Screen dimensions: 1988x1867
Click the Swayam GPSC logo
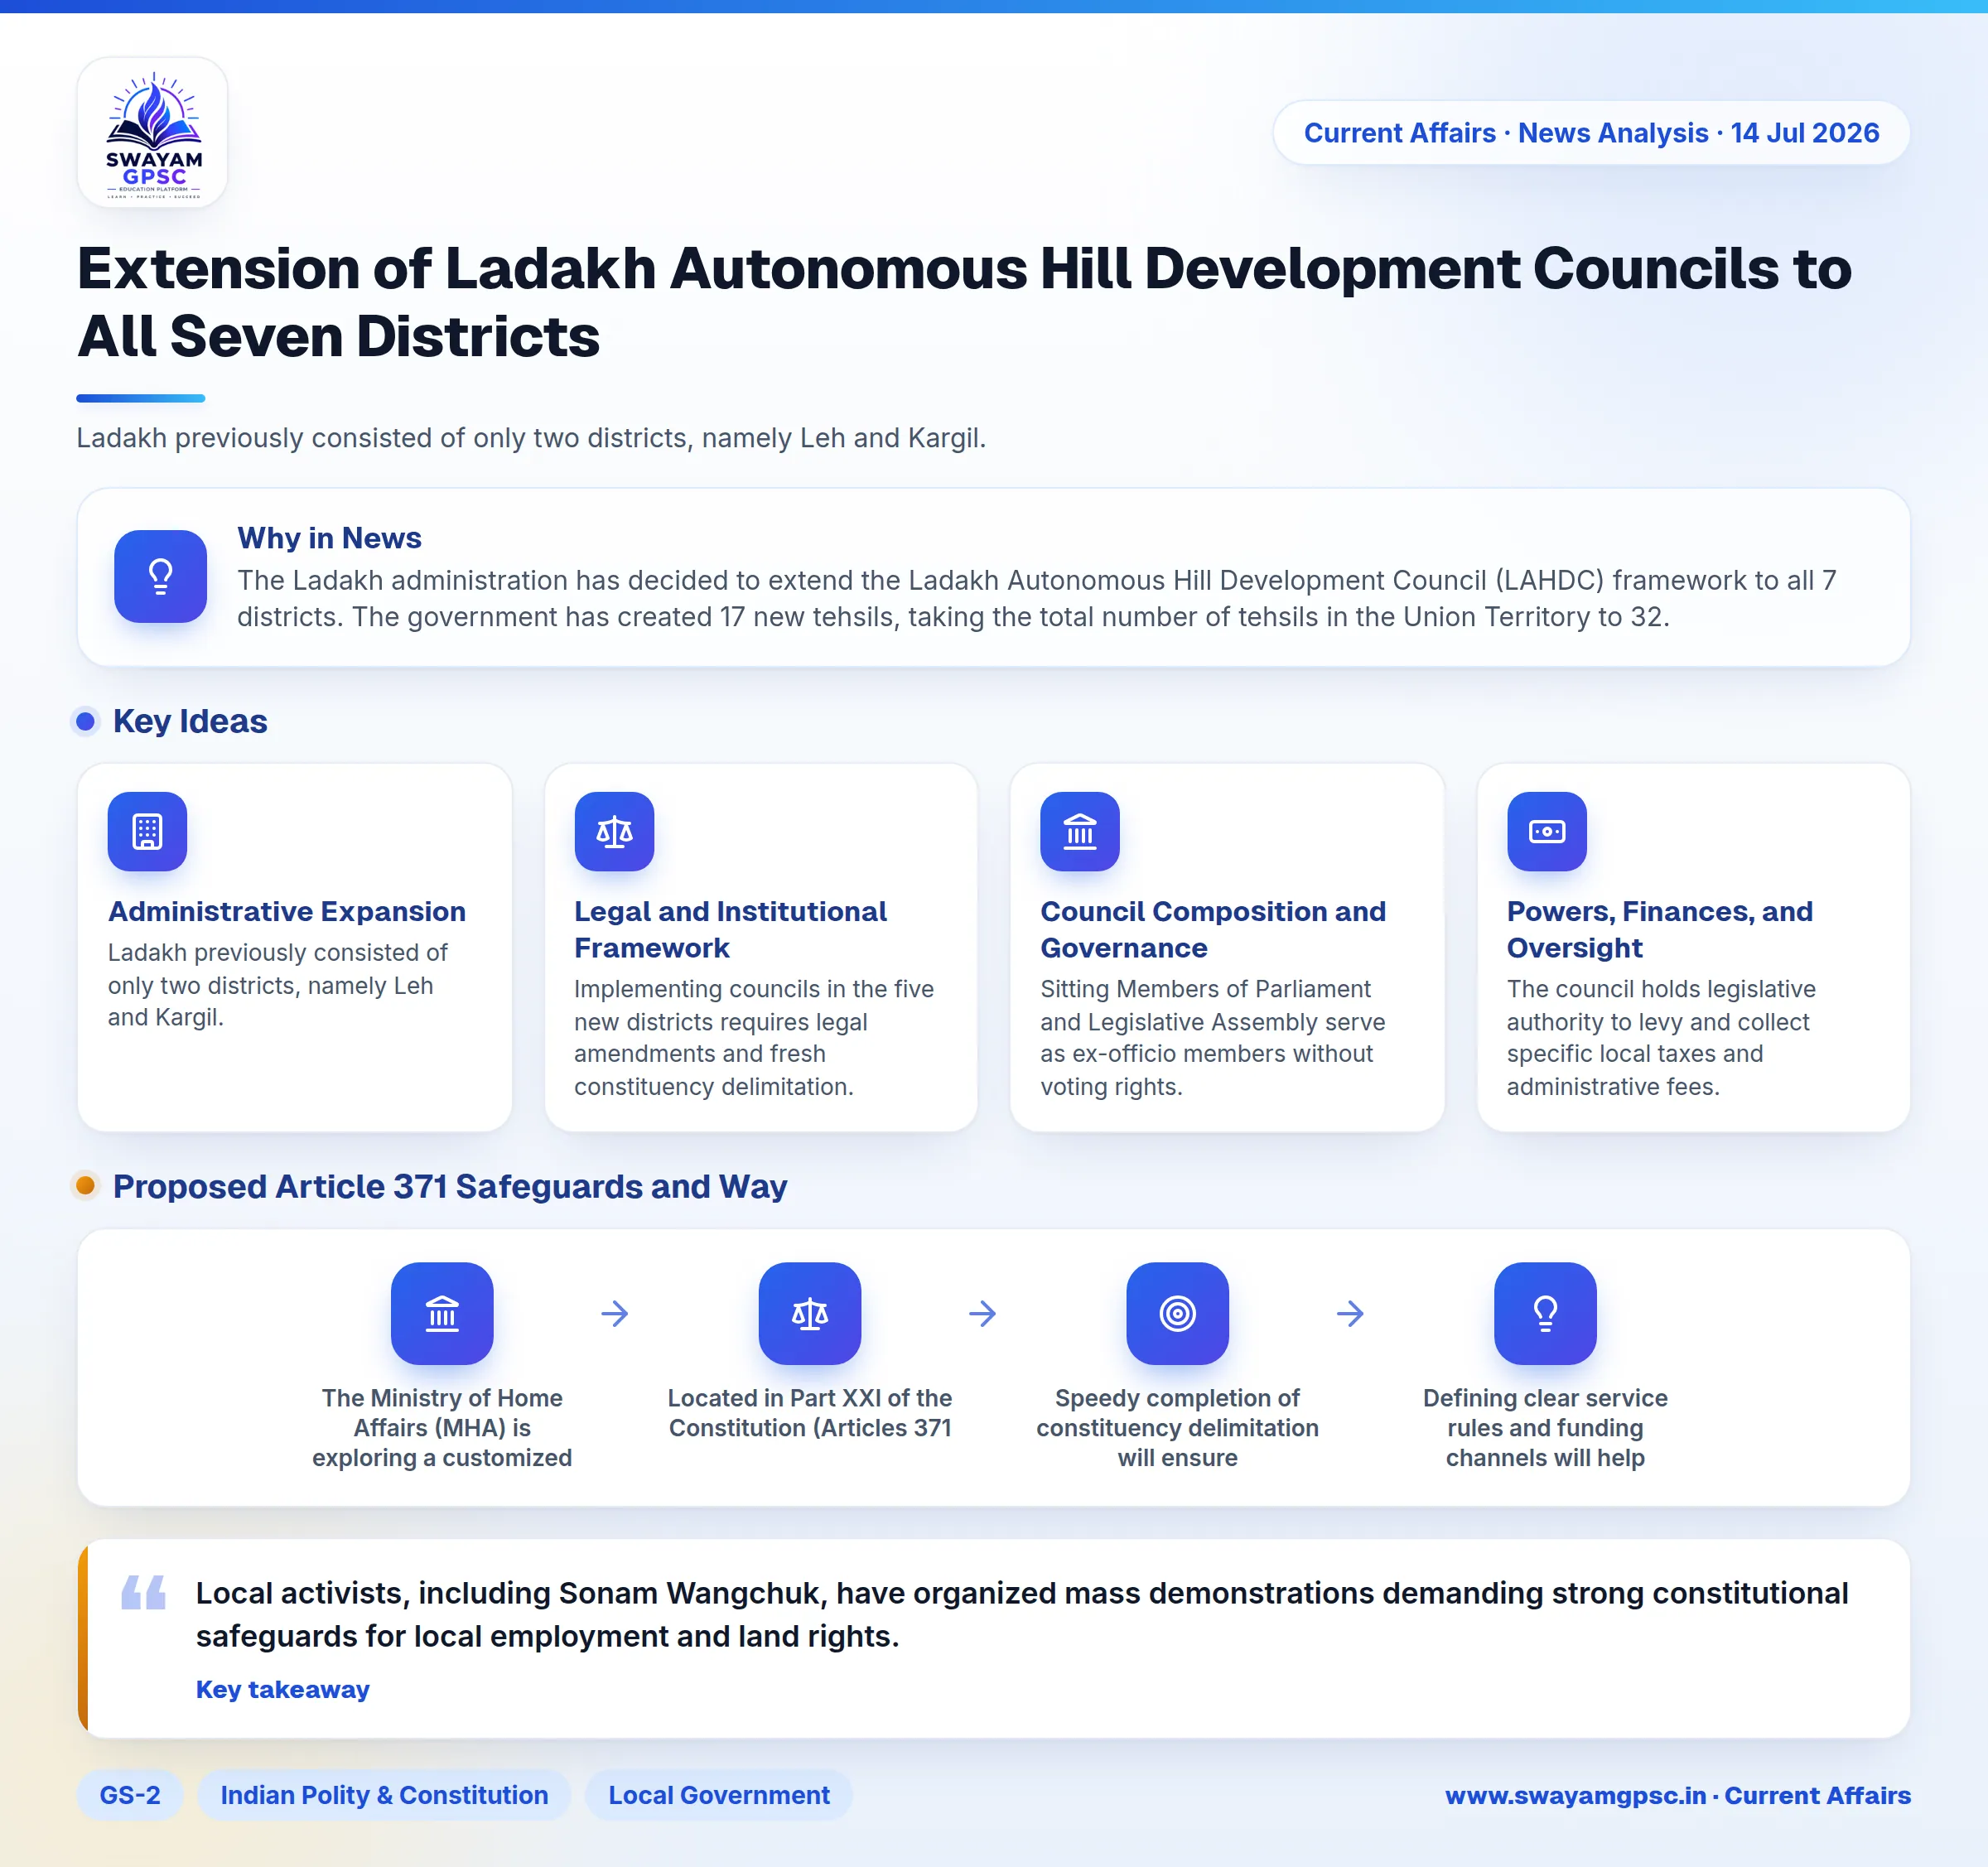coord(153,132)
